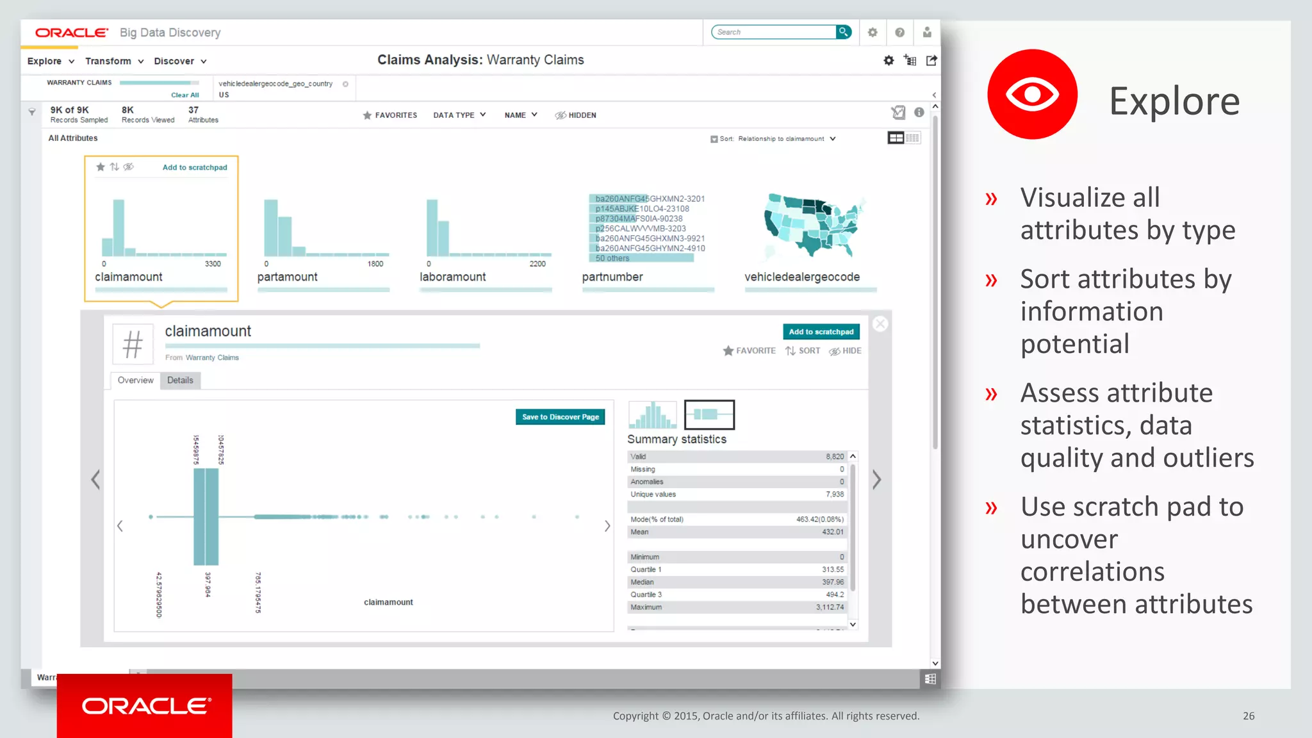Viewport: 1312px width, 738px height.
Task: Click SORT in claimamount detail panel
Action: 803,351
